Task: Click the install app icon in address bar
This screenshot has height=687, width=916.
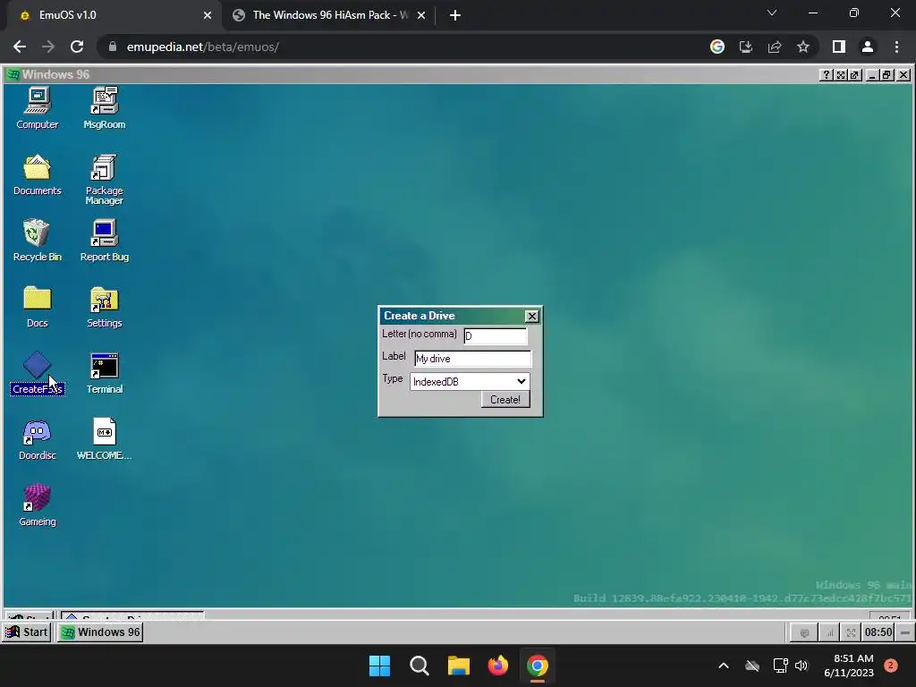Action: [x=746, y=47]
